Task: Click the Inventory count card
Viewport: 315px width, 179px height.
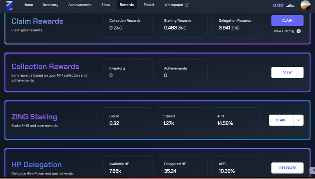Action: point(128,72)
